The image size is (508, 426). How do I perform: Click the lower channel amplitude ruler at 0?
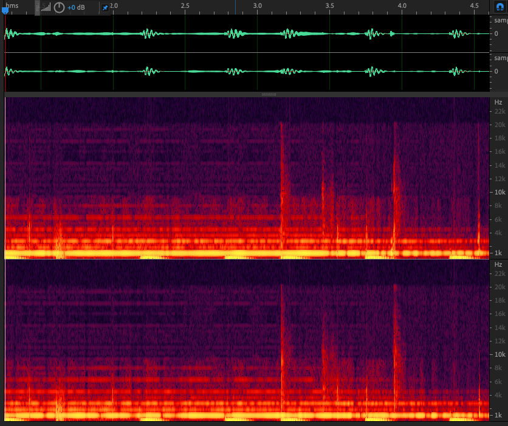(x=496, y=71)
